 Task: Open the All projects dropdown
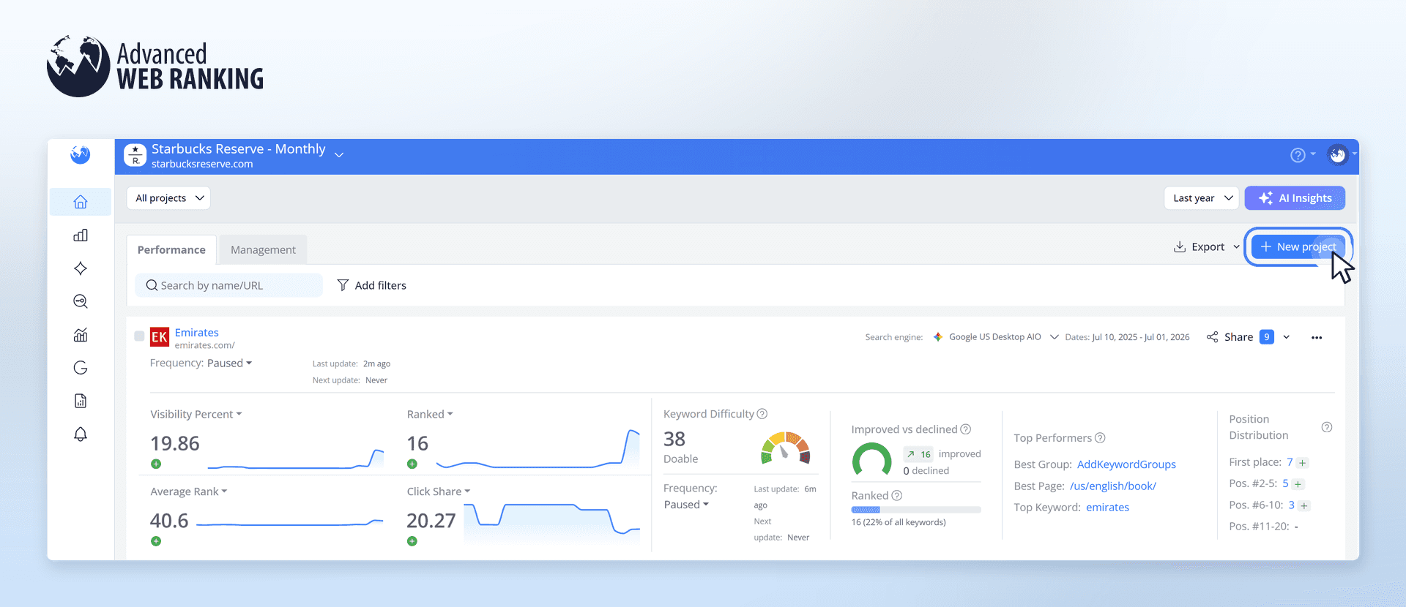168,198
